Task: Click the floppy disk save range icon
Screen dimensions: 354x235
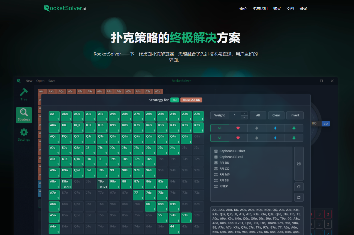Action: tap(299, 164)
